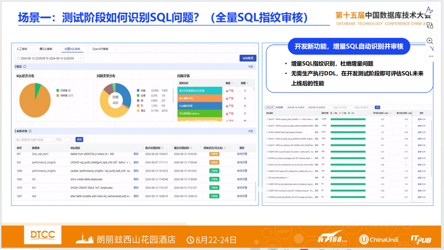Toggle 已修复 (9) legend in SQL状态分布

64,90
